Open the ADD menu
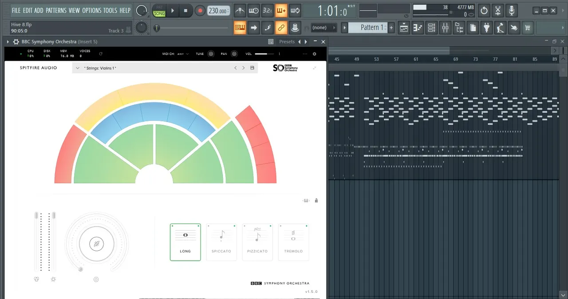The height and width of the screenshot is (299, 568). [x=39, y=10]
